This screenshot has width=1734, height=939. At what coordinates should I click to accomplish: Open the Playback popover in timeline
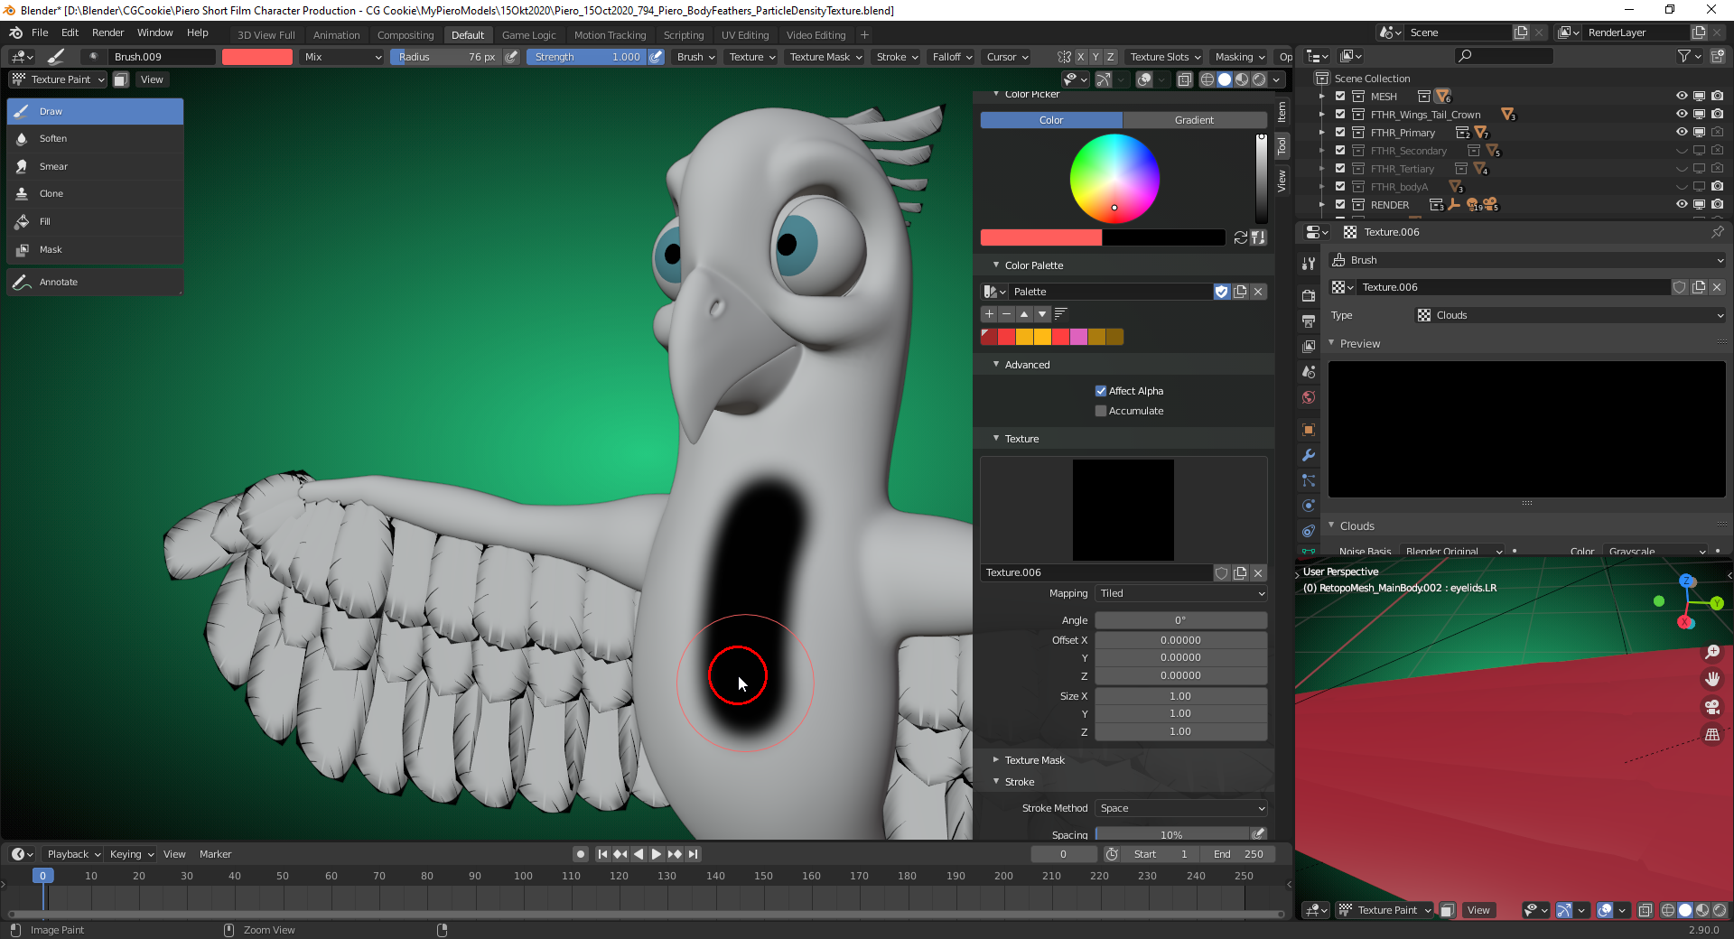(74, 854)
